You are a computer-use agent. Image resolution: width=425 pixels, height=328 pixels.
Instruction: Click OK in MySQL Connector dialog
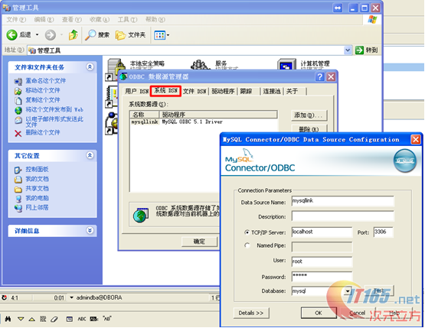click(319, 313)
